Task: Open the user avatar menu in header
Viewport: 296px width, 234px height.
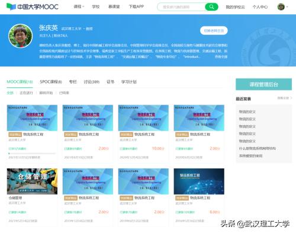Action: pos(281,7)
